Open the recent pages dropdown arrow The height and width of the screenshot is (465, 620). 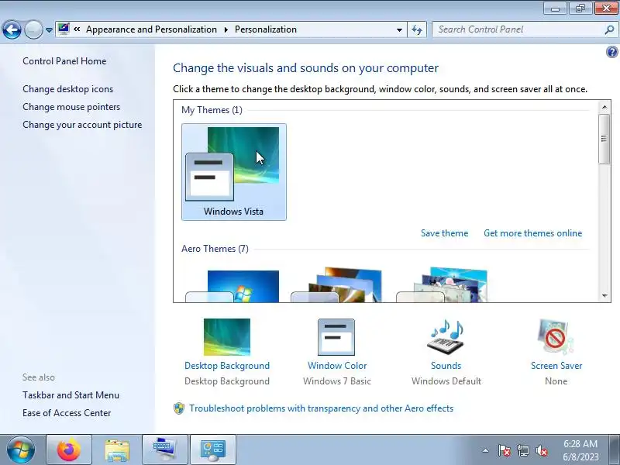tap(49, 30)
